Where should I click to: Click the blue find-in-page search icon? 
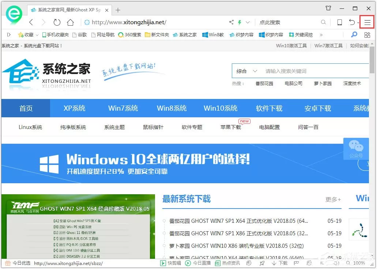pos(354,35)
